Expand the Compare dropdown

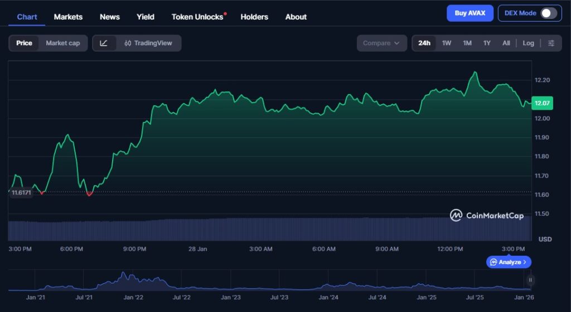point(381,43)
